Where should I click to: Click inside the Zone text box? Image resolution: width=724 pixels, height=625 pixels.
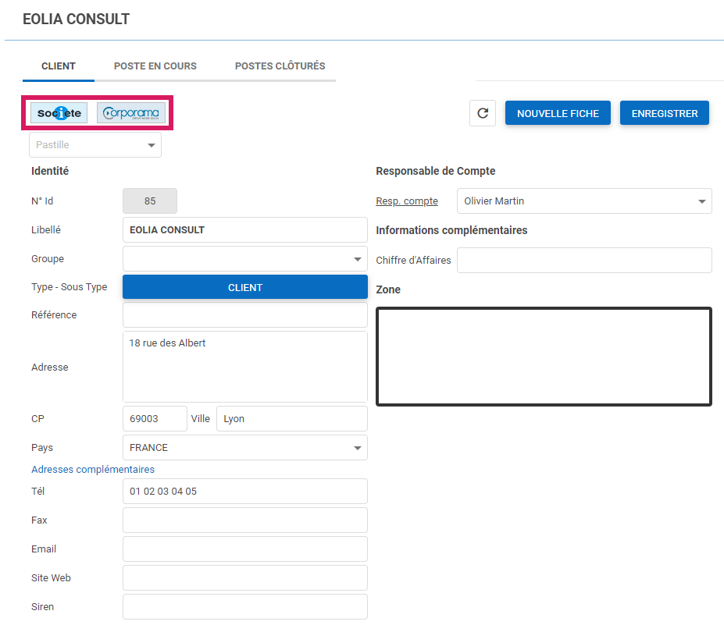[x=544, y=357]
